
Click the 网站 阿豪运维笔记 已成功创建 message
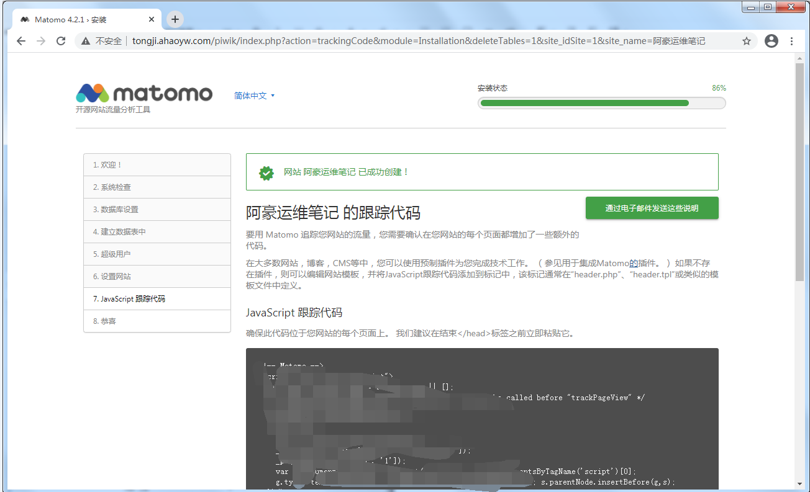click(346, 172)
